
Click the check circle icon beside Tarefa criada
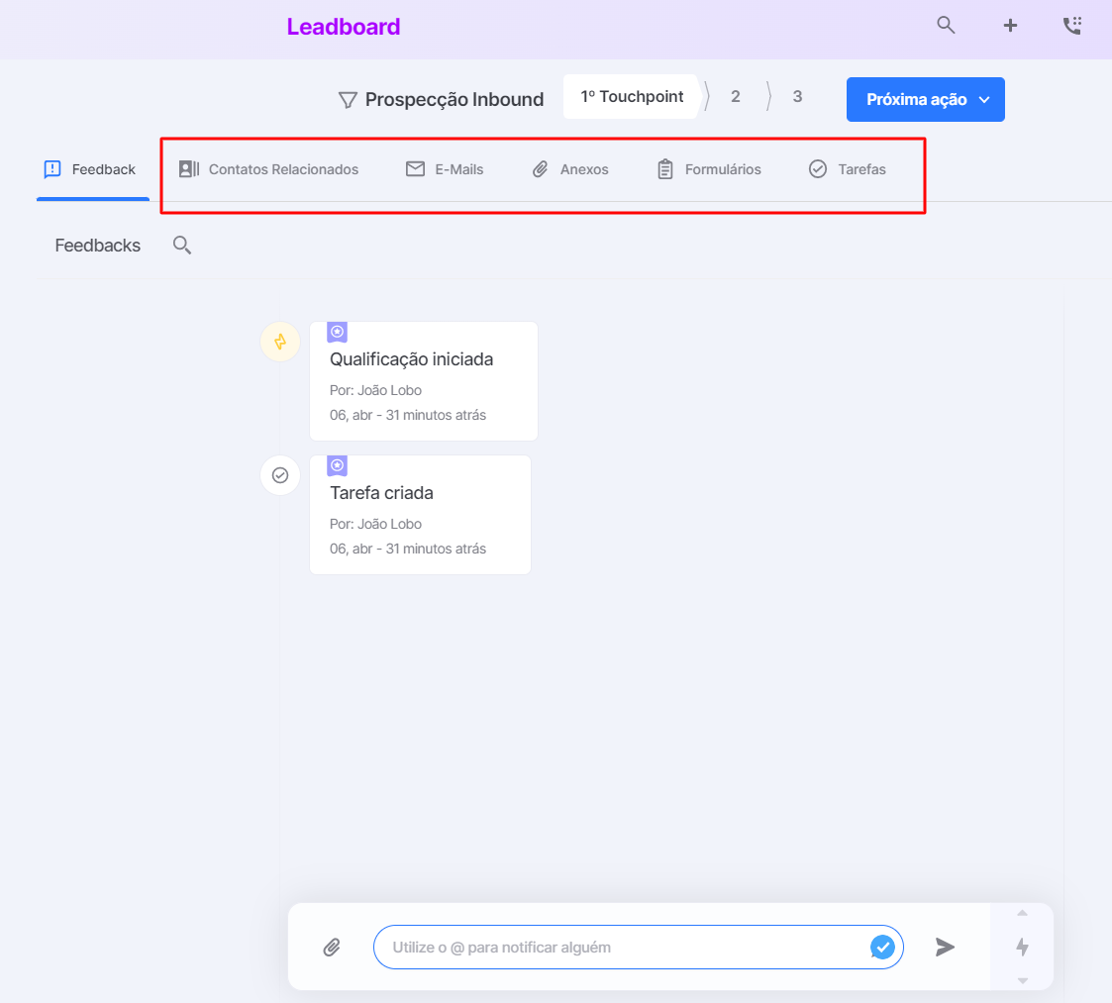coord(280,475)
